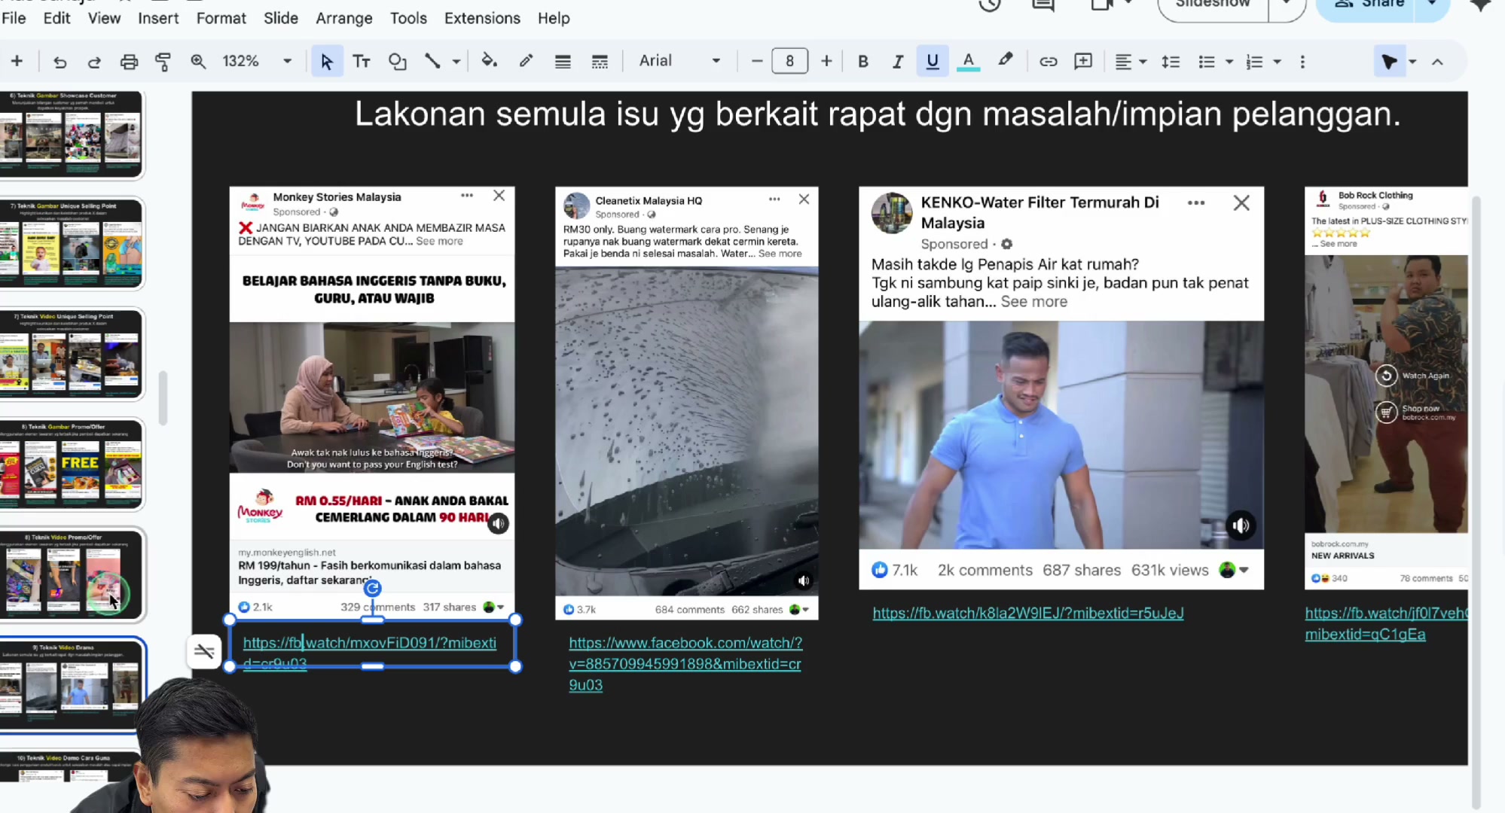The image size is (1505, 813).
Task: Expand the Slideshow dropdown arrow
Action: click(x=1286, y=5)
